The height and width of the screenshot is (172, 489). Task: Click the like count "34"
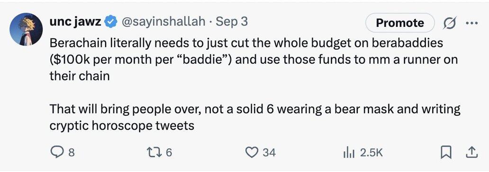(x=270, y=153)
